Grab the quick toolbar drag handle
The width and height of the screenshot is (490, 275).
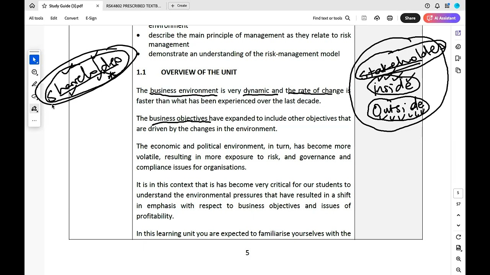click(x=34, y=52)
